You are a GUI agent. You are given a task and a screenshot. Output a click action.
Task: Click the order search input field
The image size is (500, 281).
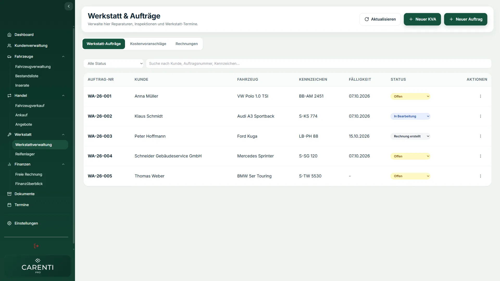[319, 63]
